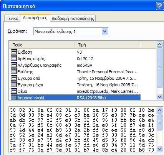This screenshot has width=164, height=155.
Task: Click the icon beside Θέμα field
Action: point(14,91)
